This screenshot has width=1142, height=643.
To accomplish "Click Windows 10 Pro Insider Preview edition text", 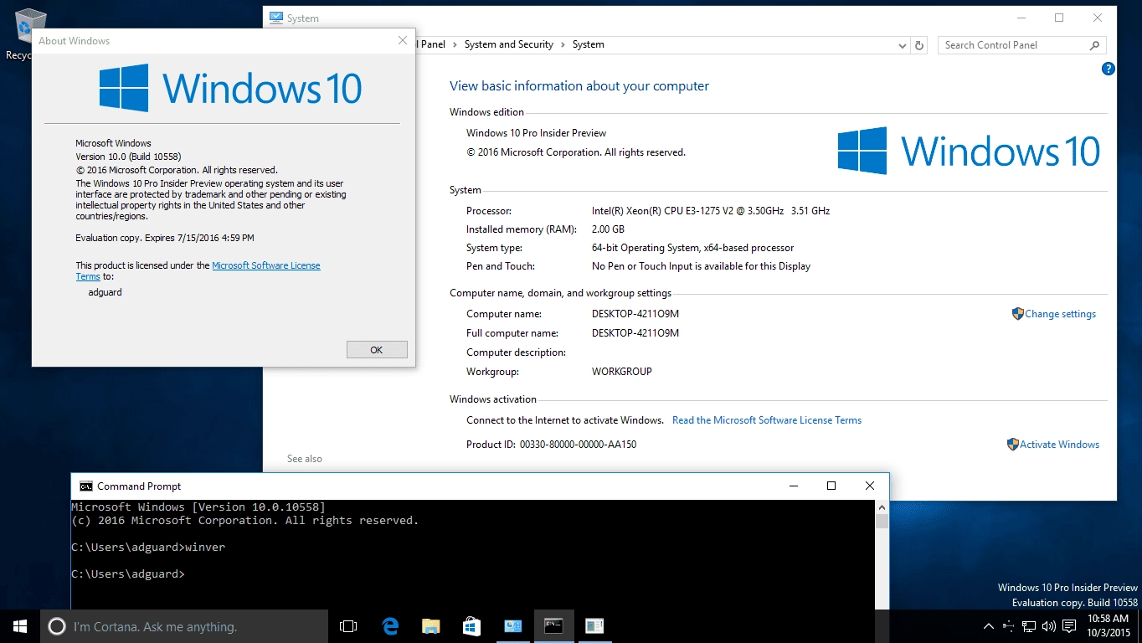I will tap(536, 133).
